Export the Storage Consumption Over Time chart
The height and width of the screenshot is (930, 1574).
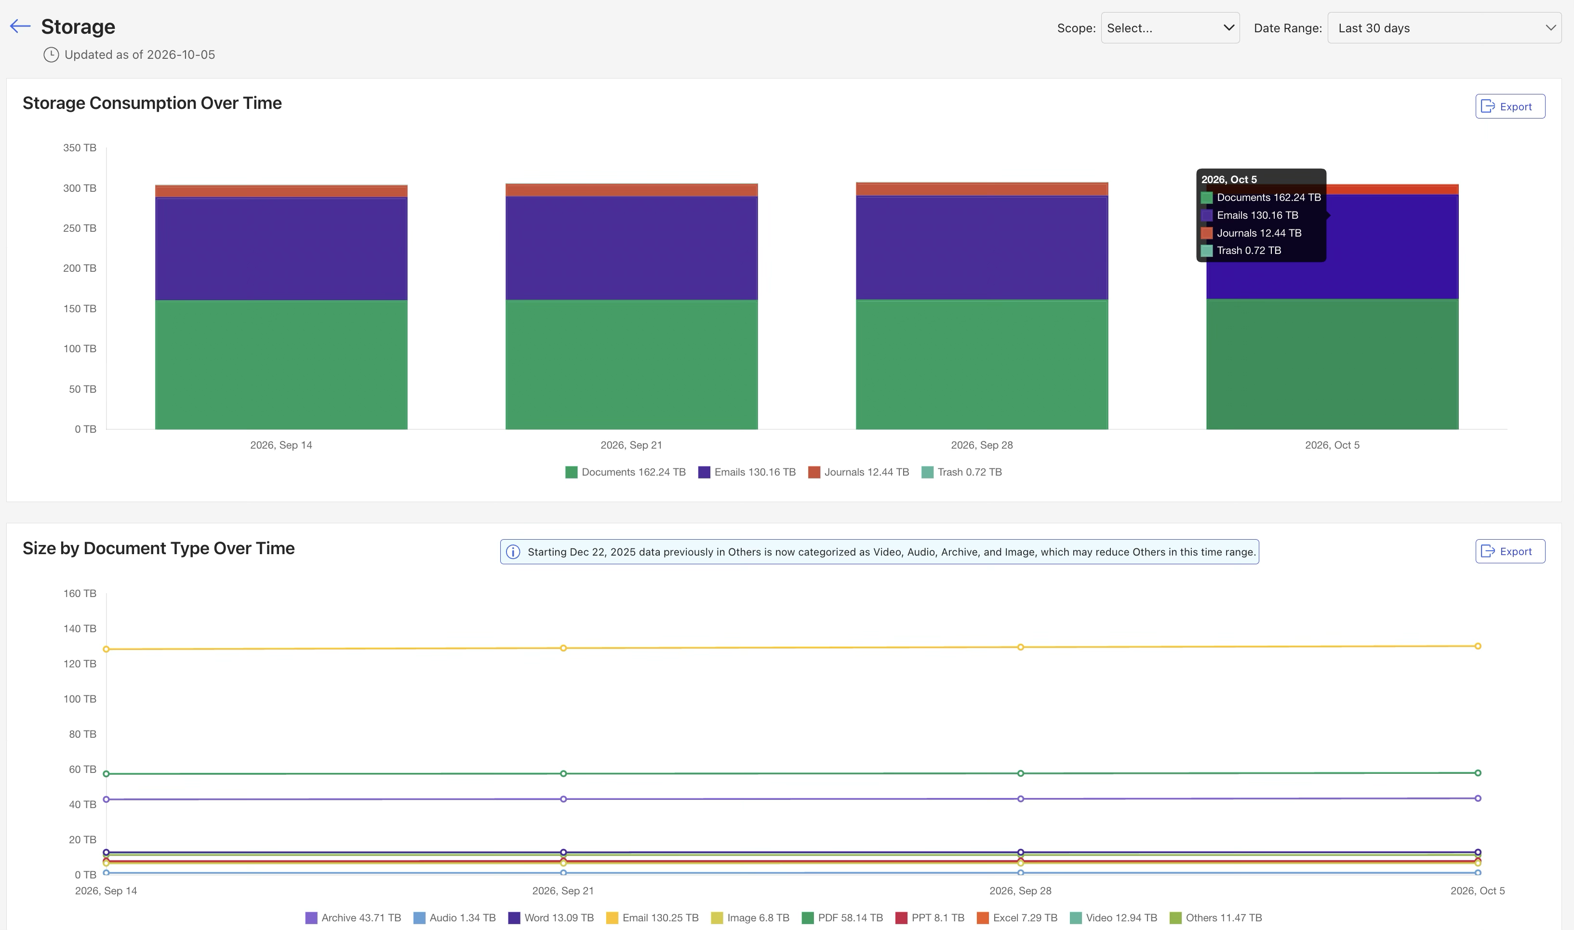point(1510,106)
